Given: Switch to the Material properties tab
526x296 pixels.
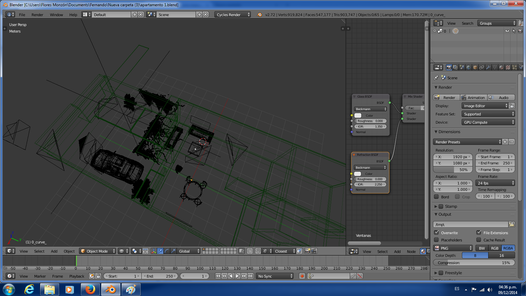Looking at the screenshot, I should click(x=501, y=67).
